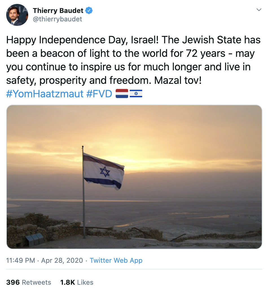Click the Star of David on photo flag
Screen dimensions: 268x292
105,171
